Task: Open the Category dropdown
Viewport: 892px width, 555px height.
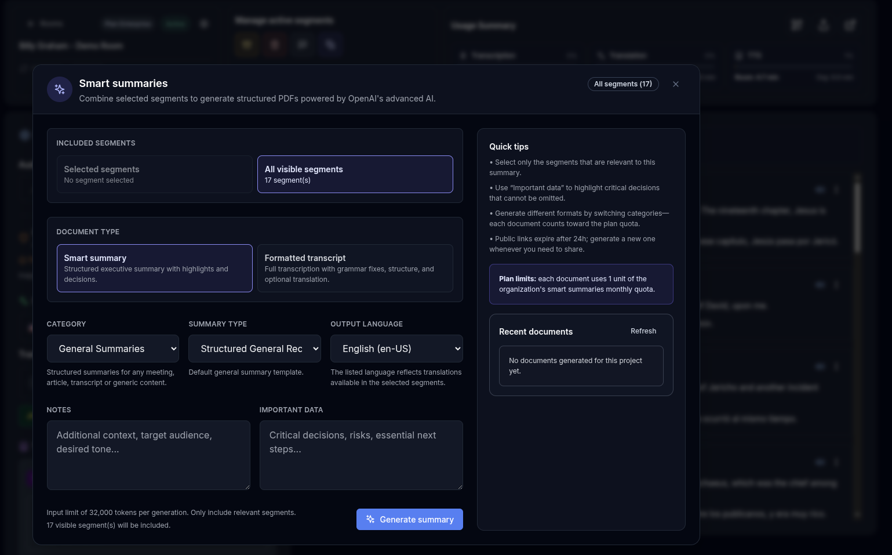Action: 112,349
